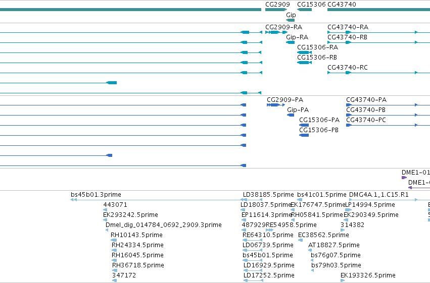Click protein Gip-PA

click(x=298, y=110)
